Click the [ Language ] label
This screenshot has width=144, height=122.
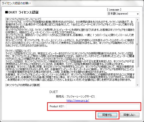pos(114,10)
